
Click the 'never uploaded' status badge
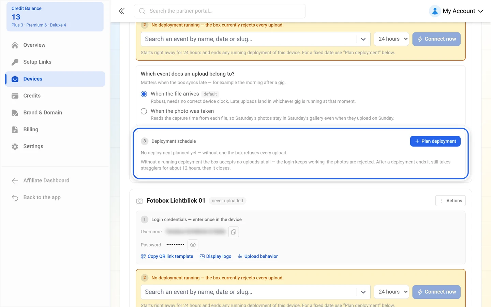(x=227, y=201)
